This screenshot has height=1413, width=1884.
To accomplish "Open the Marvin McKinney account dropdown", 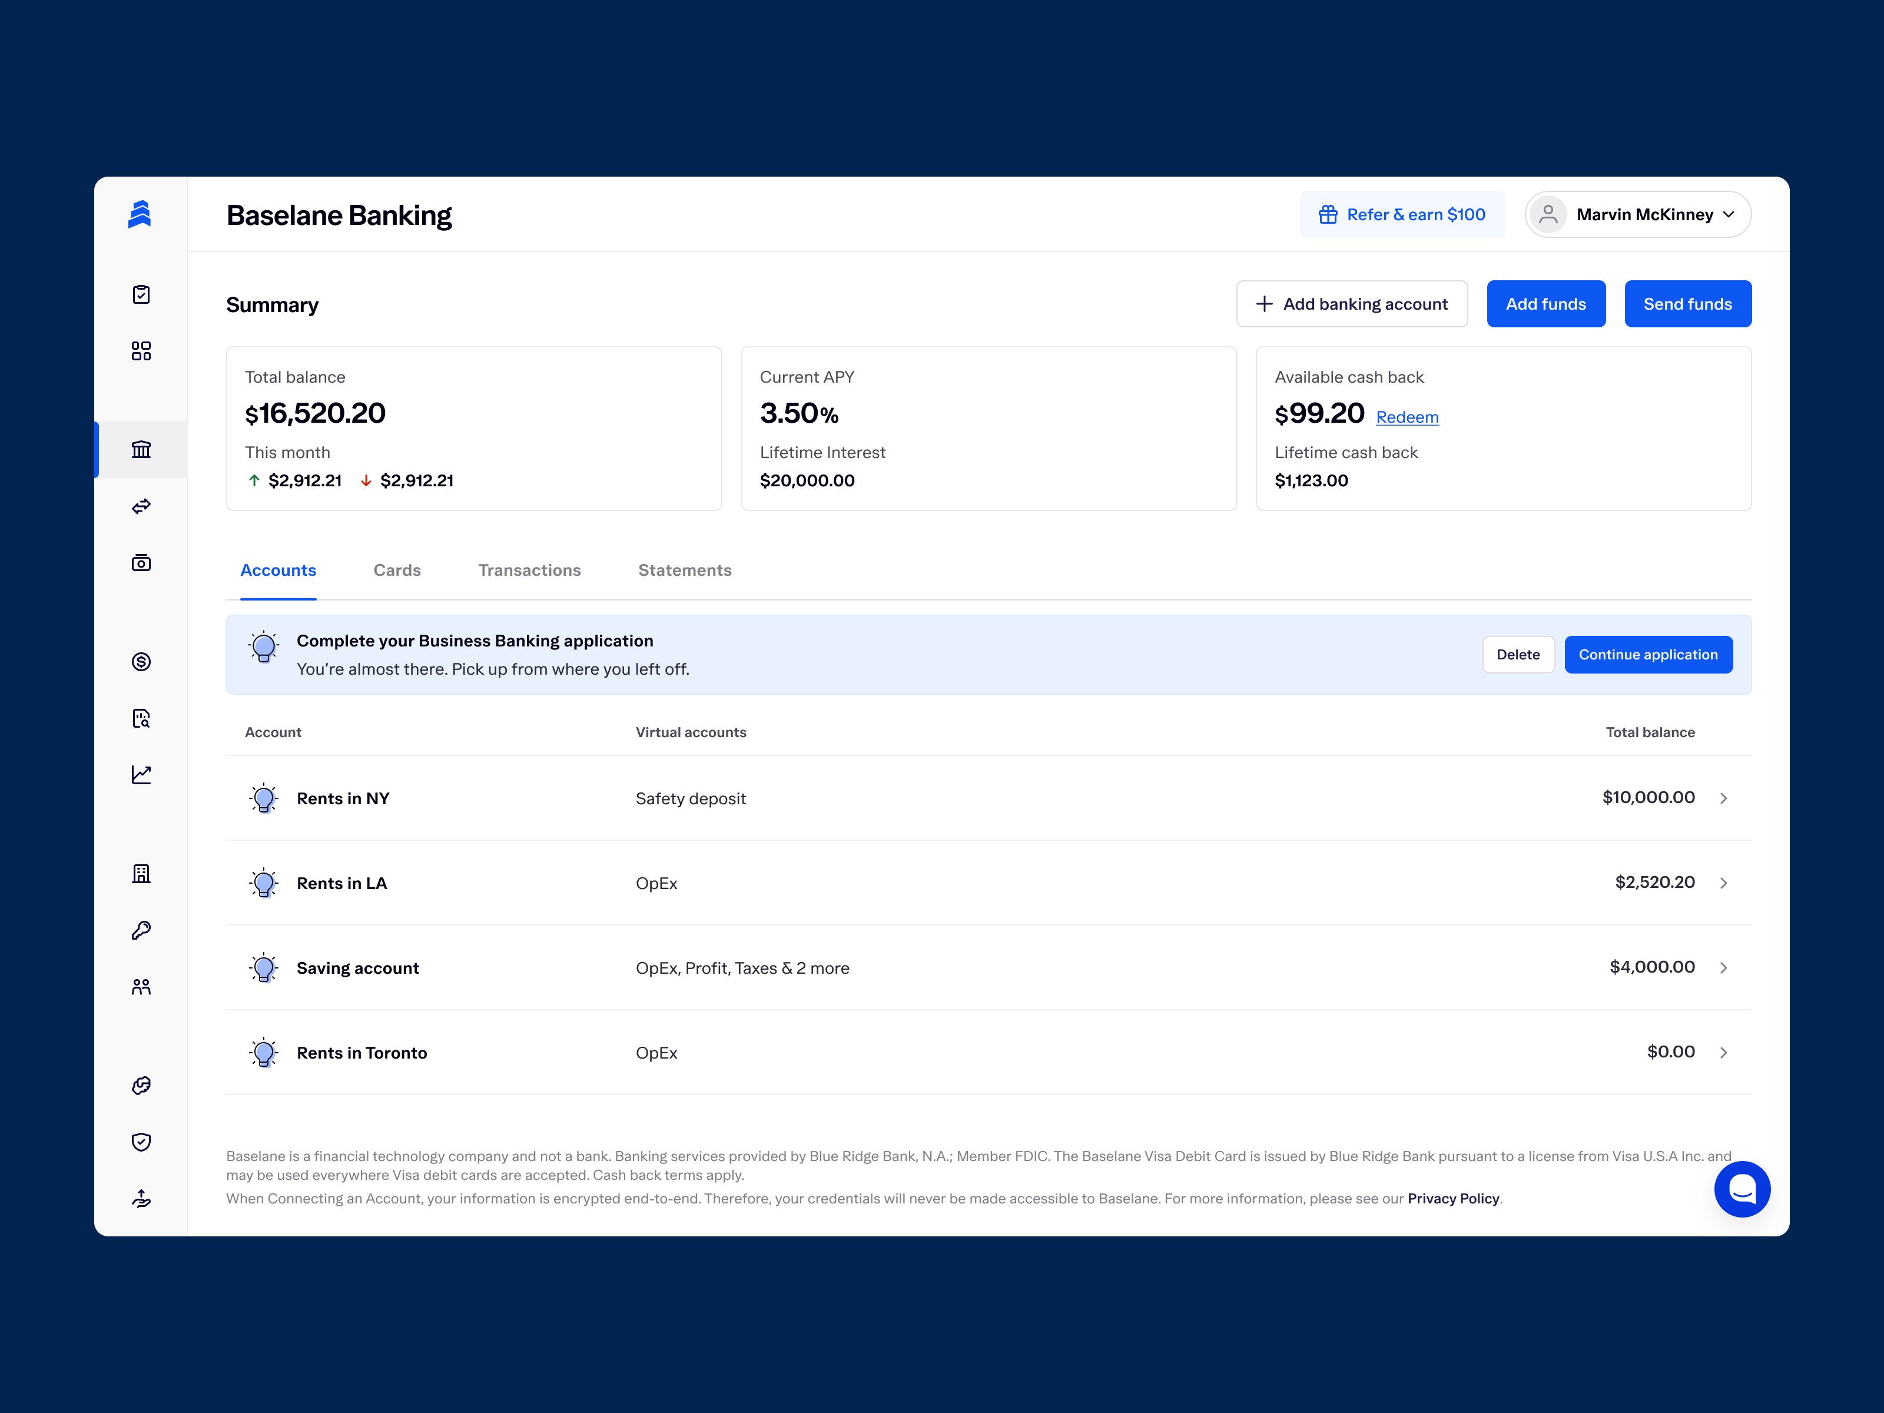I will coord(1638,215).
